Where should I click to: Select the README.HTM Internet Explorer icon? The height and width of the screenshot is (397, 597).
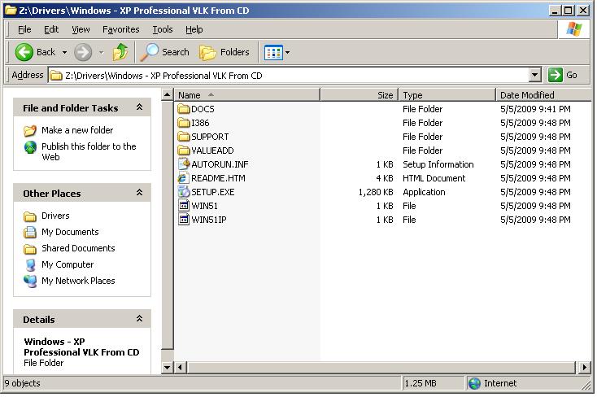click(x=184, y=178)
